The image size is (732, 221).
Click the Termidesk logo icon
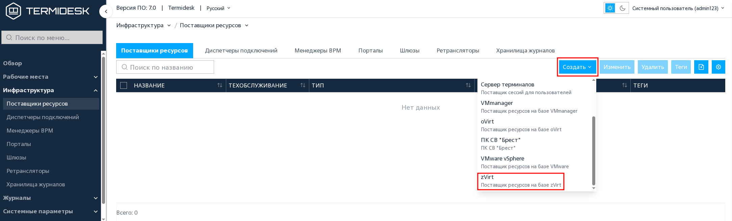[x=14, y=11]
